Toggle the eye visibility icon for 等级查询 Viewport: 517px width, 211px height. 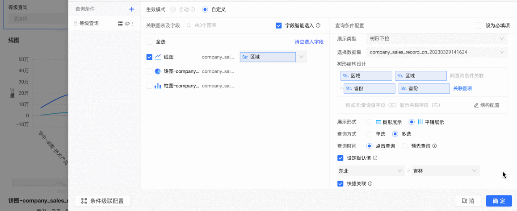pos(127,24)
